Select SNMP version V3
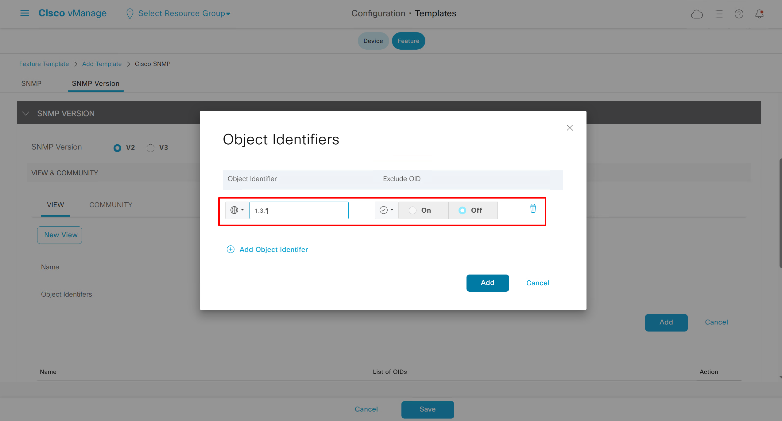 click(x=150, y=148)
